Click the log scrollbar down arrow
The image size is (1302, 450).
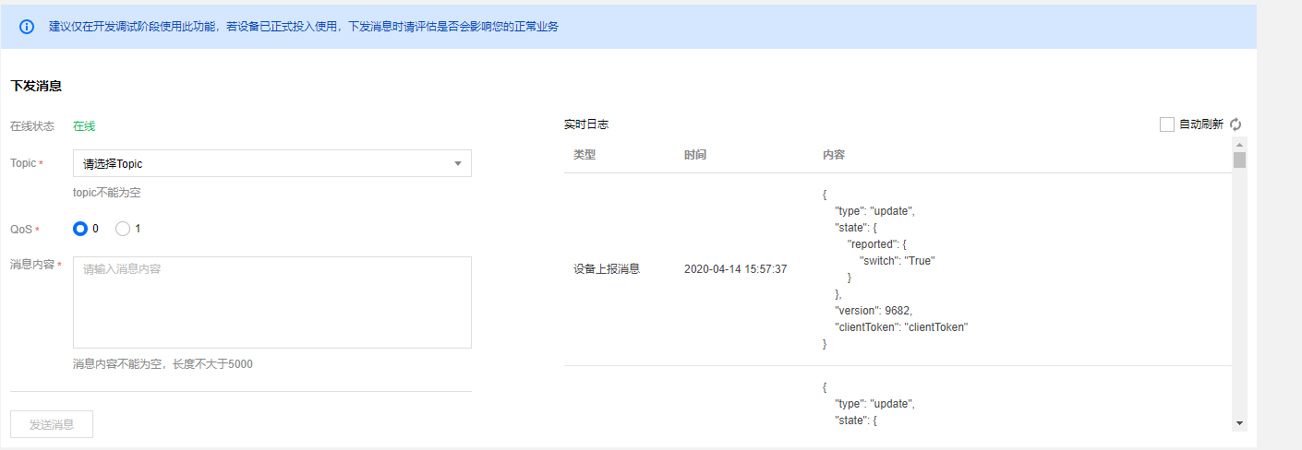tap(1239, 422)
